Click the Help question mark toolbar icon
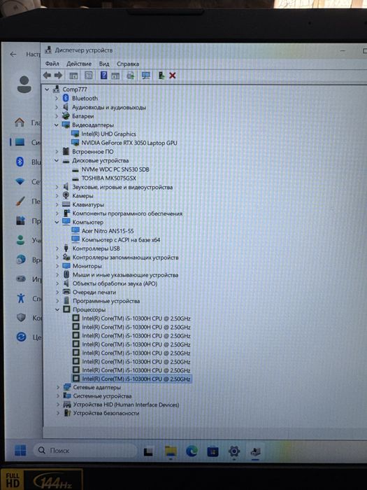Image resolution: width=367 pixels, height=490 pixels. point(103,76)
